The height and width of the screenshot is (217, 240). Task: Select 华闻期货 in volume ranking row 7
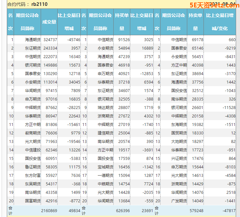[x=33, y=91]
